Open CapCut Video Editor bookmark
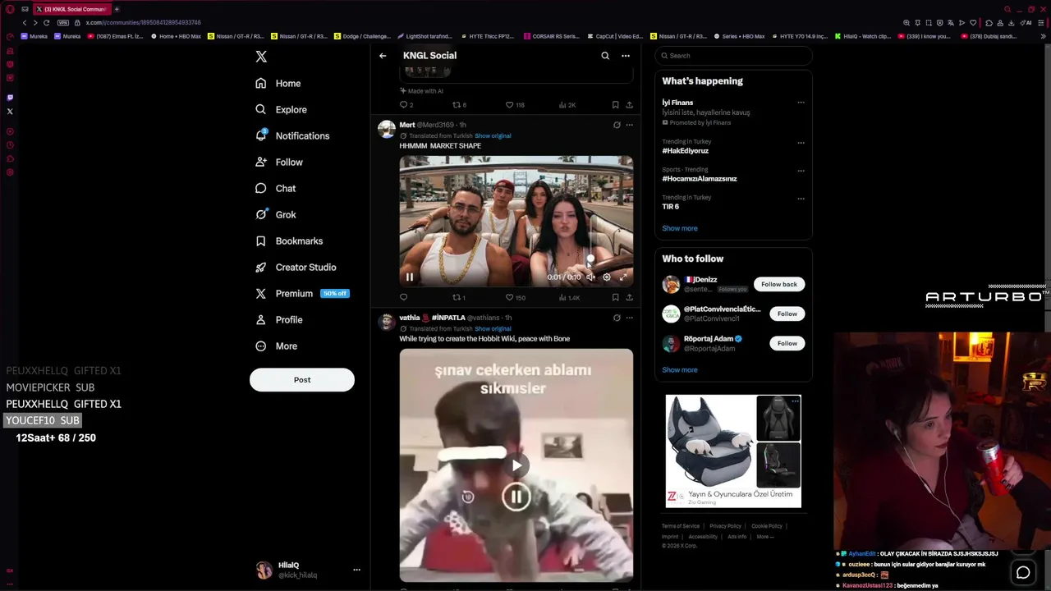Screen dimensions: 1051x591 point(615,36)
